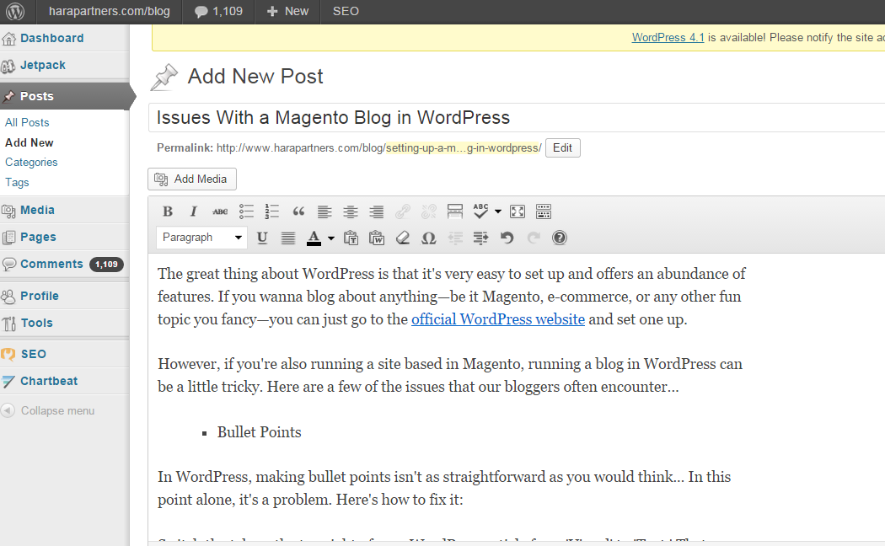Click the post title field

point(517,117)
